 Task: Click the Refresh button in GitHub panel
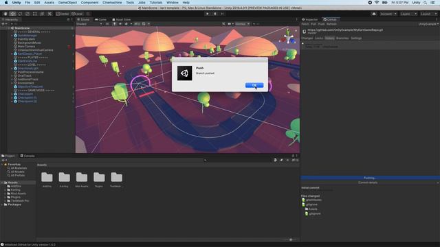(x=331, y=24)
